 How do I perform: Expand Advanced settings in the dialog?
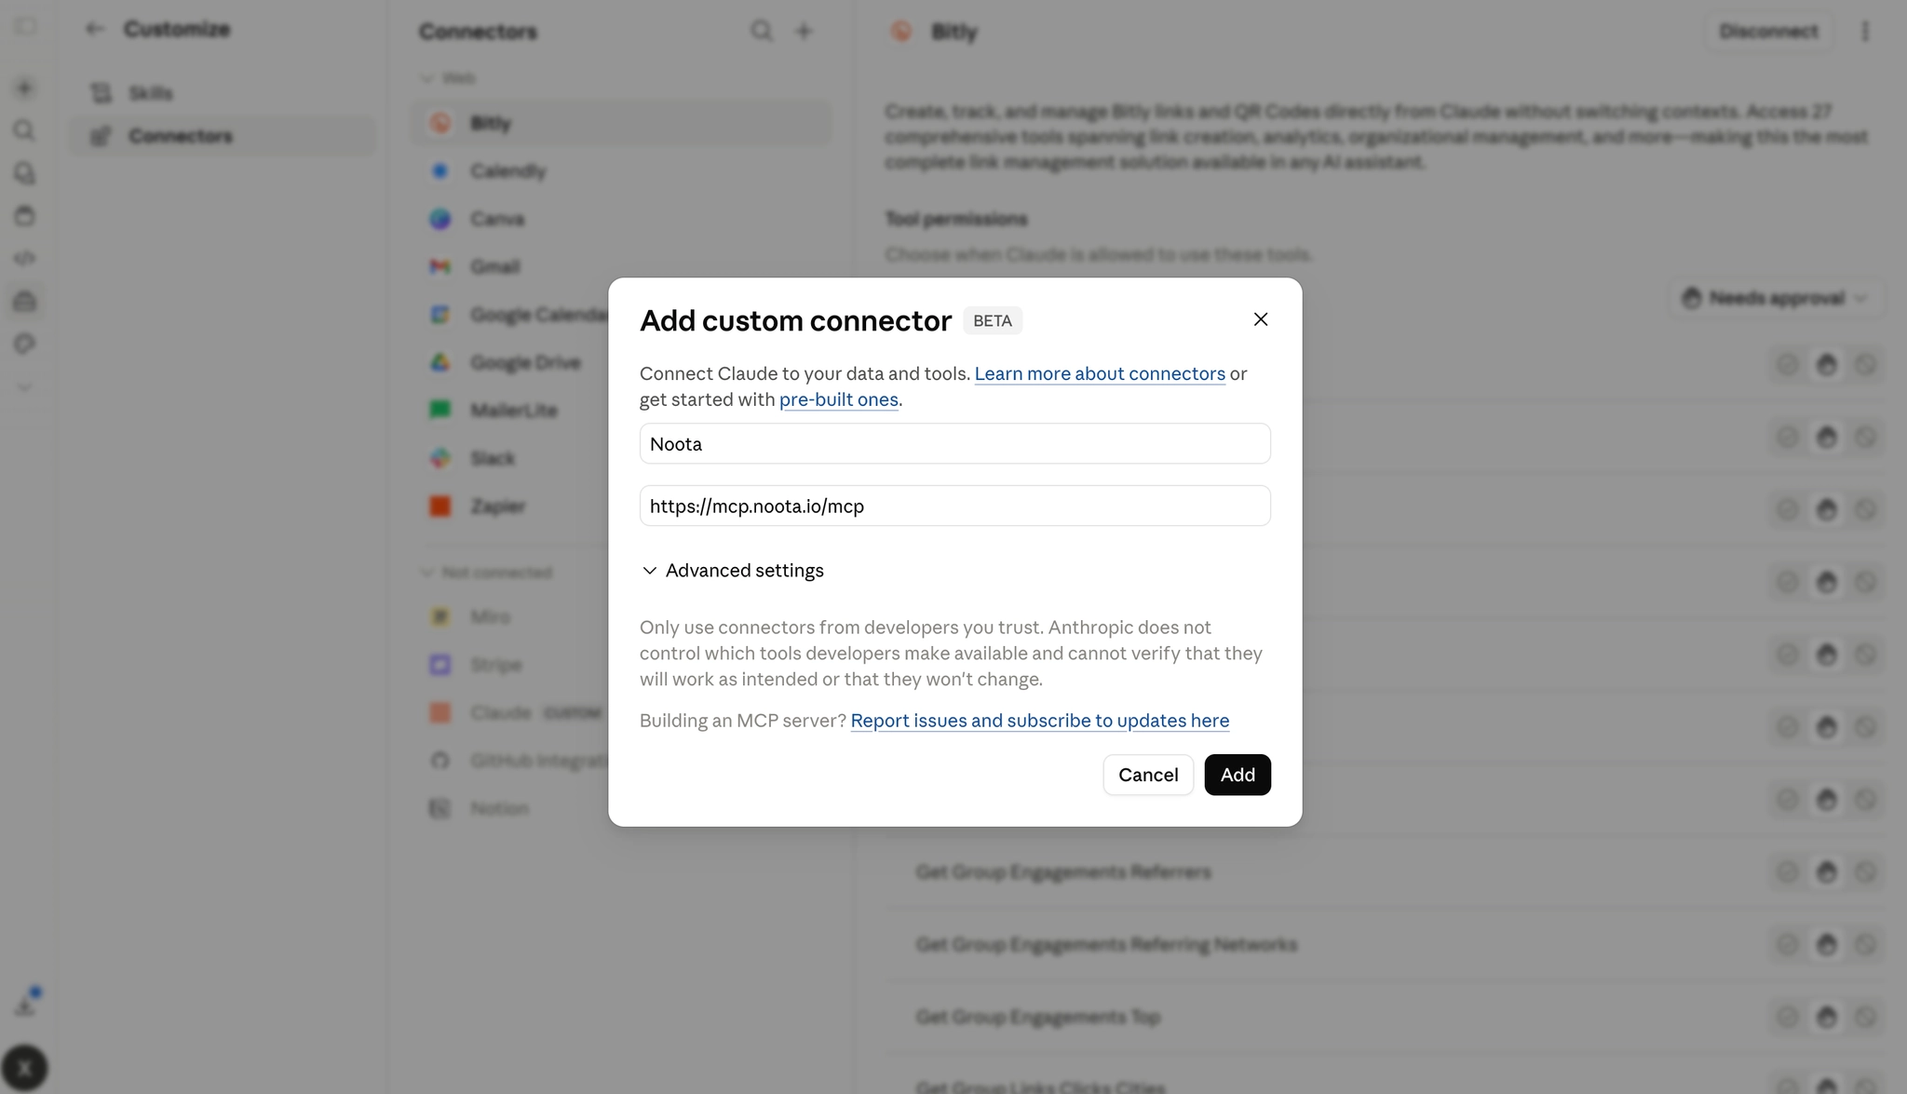[x=733, y=571]
